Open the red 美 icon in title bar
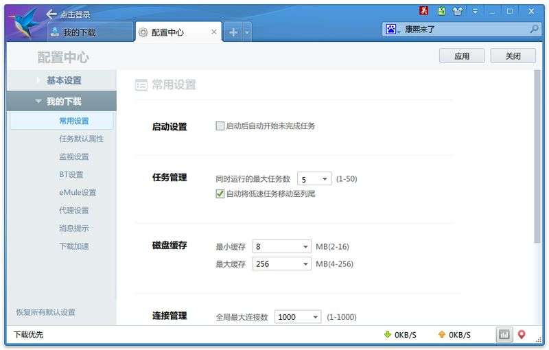 click(423, 11)
